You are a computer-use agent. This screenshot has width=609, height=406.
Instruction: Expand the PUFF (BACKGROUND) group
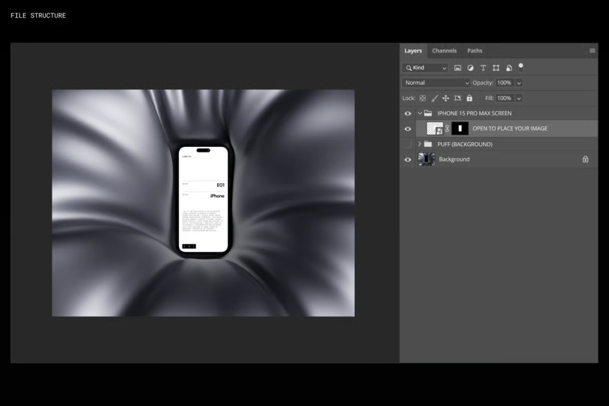pos(419,144)
